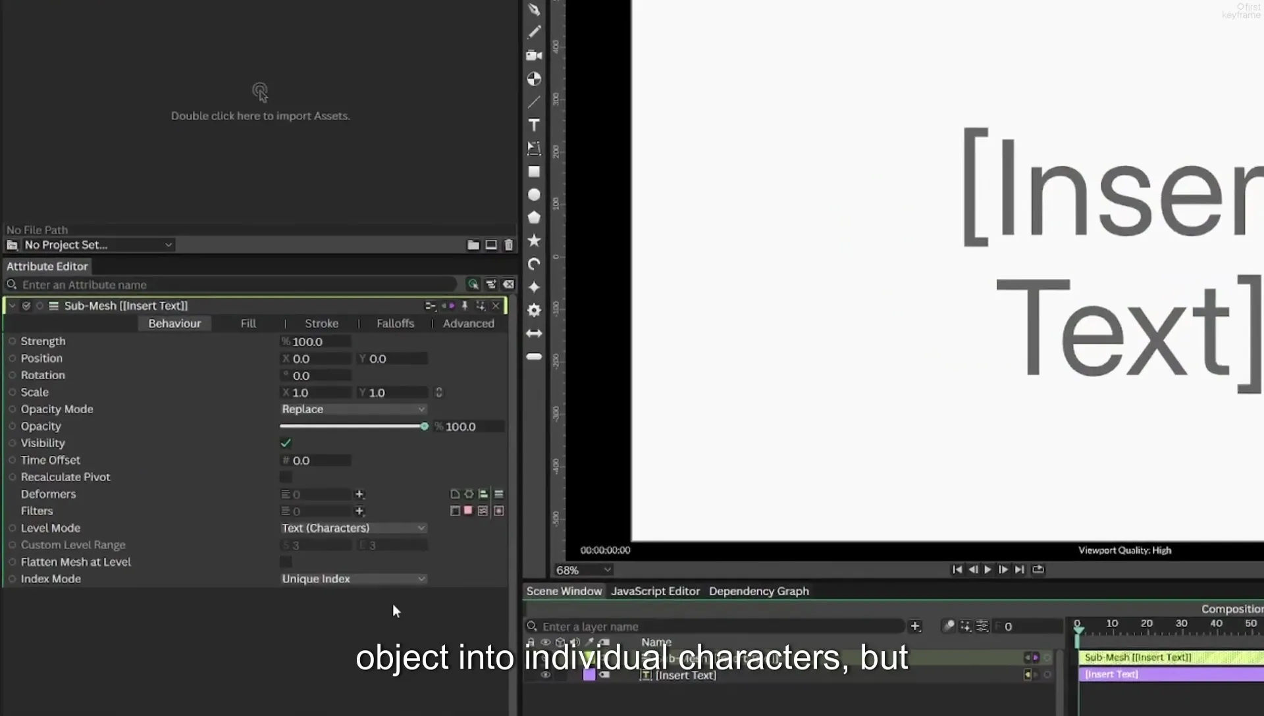Click the trash icon in Assets panel
Image resolution: width=1264 pixels, height=716 pixels.
508,245
